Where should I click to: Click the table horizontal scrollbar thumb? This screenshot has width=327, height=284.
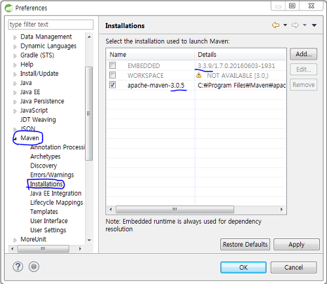point(175,209)
